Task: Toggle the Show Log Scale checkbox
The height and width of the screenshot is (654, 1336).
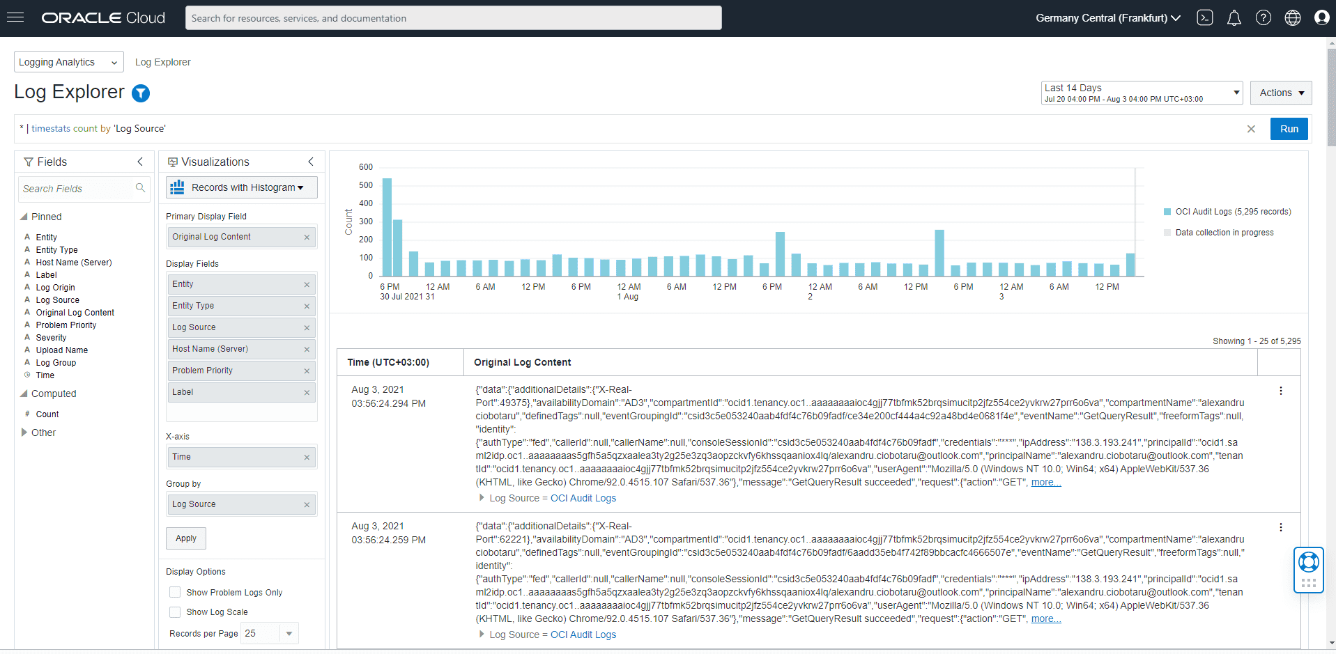Action: click(175, 612)
